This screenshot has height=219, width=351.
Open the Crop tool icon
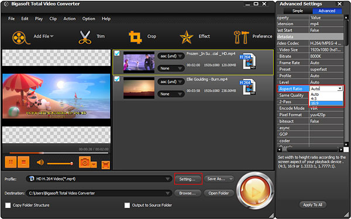[x=135, y=37]
